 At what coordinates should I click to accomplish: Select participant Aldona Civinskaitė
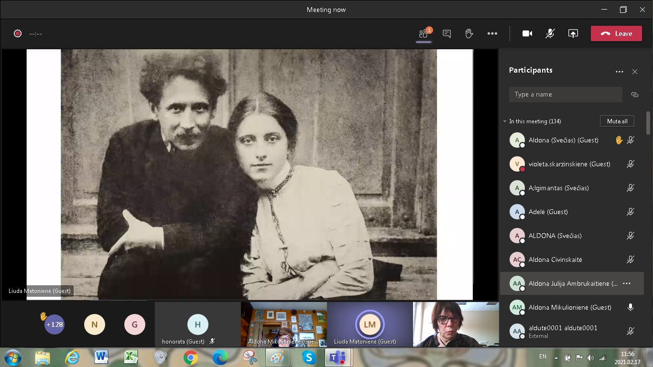(x=555, y=259)
